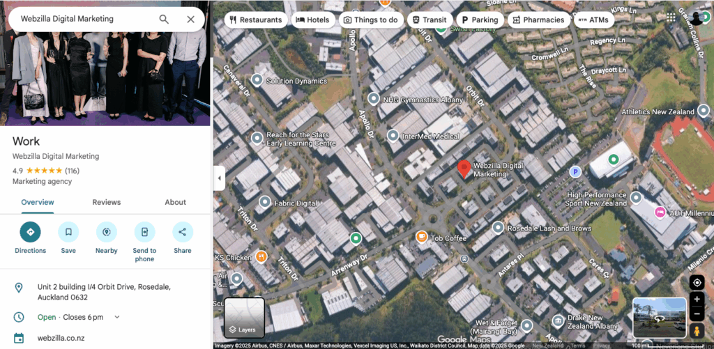Open the Google apps grid icon
Screen dimensions: 714x349
[x=671, y=17]
